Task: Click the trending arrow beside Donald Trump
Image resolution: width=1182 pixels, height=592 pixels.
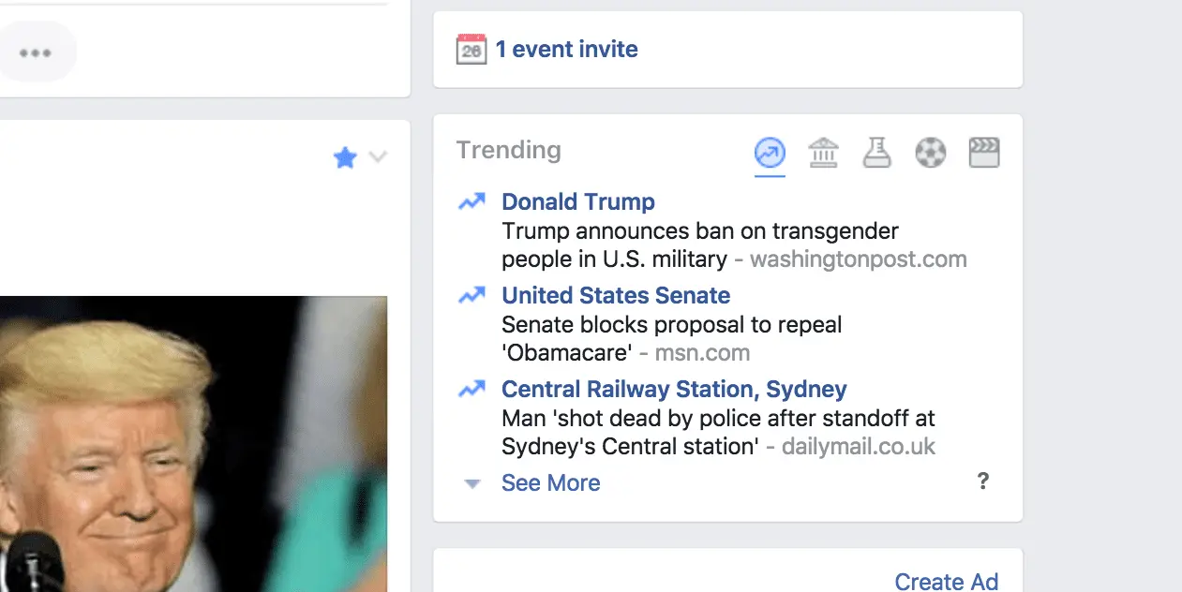Action: point(471,201)
